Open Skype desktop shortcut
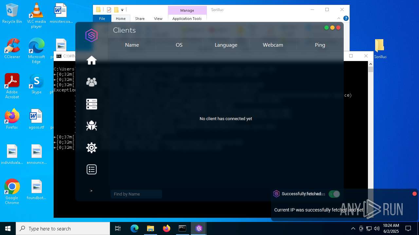The width and height of the screenshot is (419, 235). pos(36,84)
